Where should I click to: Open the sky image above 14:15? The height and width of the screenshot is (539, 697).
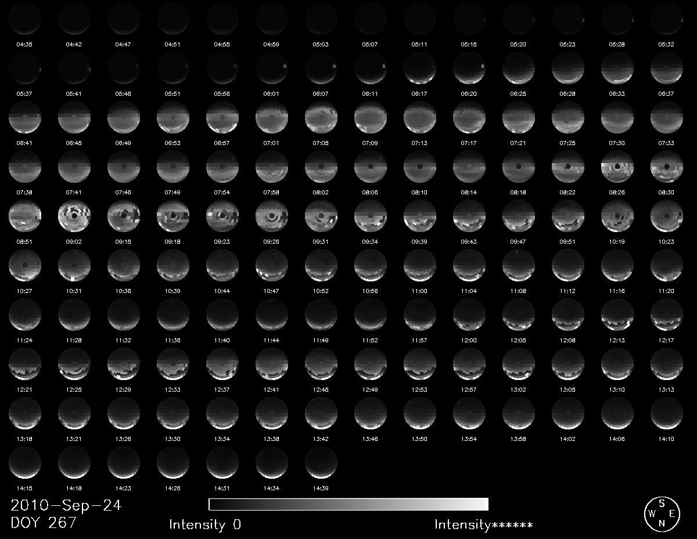25,463
